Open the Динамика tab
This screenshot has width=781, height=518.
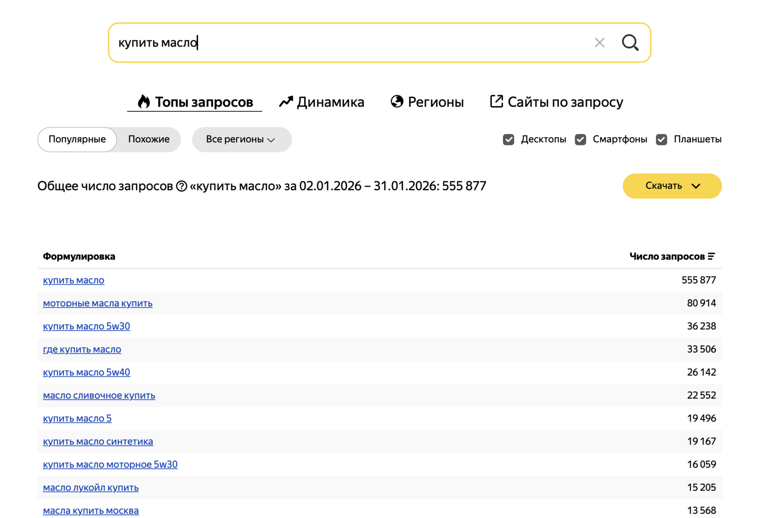click(330, 102)
